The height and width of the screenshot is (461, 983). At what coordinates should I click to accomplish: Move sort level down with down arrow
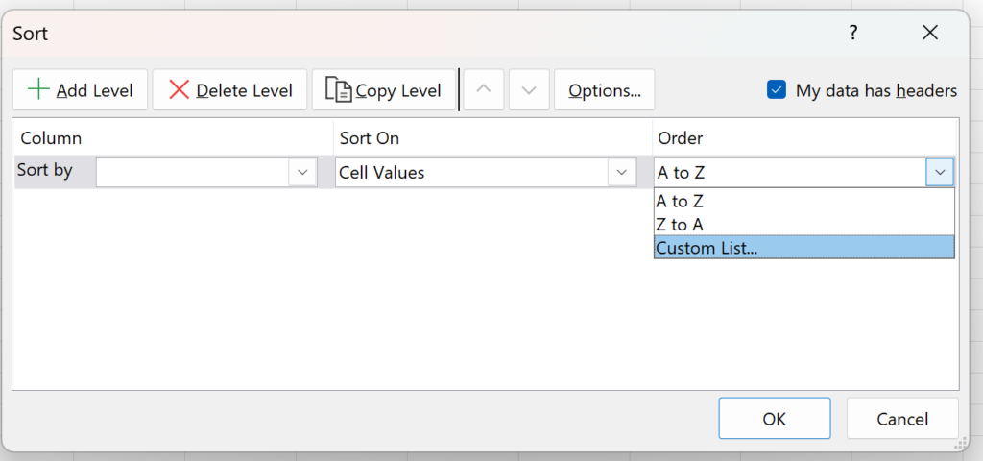pos(529,90)
